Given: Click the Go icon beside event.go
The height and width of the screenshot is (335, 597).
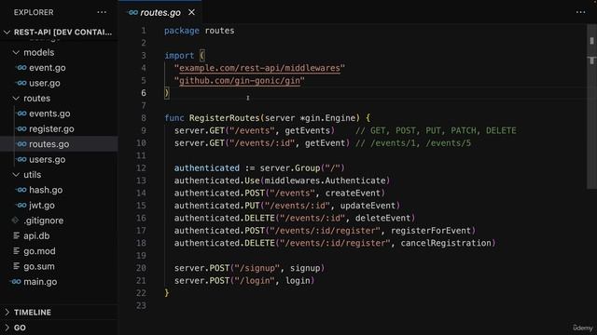Looking at the screenshot, I should pyautogui.click(x=21, y=68).
